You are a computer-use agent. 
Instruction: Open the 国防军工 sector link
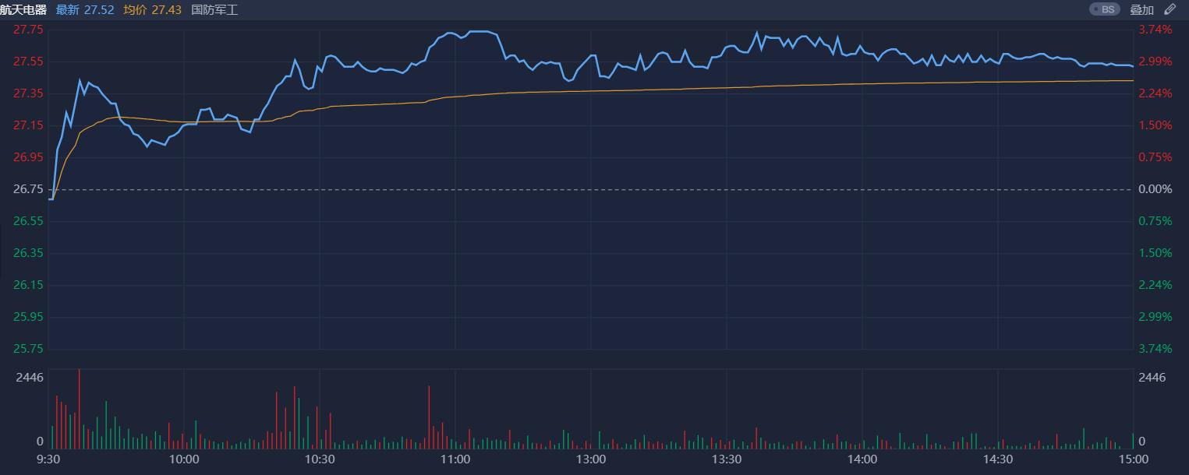[x=214, y=9]
